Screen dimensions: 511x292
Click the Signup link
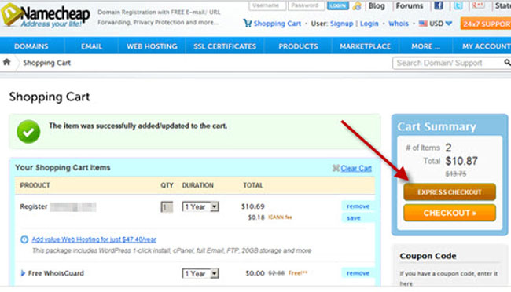coord(341,24)
